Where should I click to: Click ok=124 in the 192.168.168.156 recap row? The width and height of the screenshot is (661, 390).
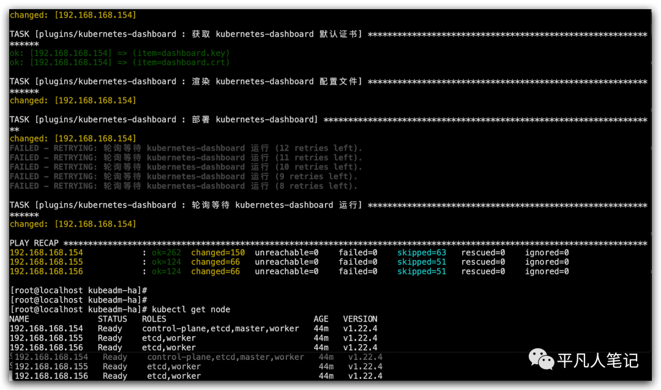click(x=166, y=271)
